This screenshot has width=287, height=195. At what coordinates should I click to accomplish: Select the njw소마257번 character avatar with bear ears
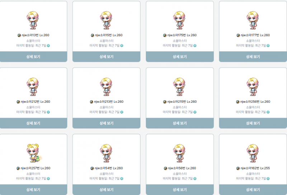click(x=34, y=153)
